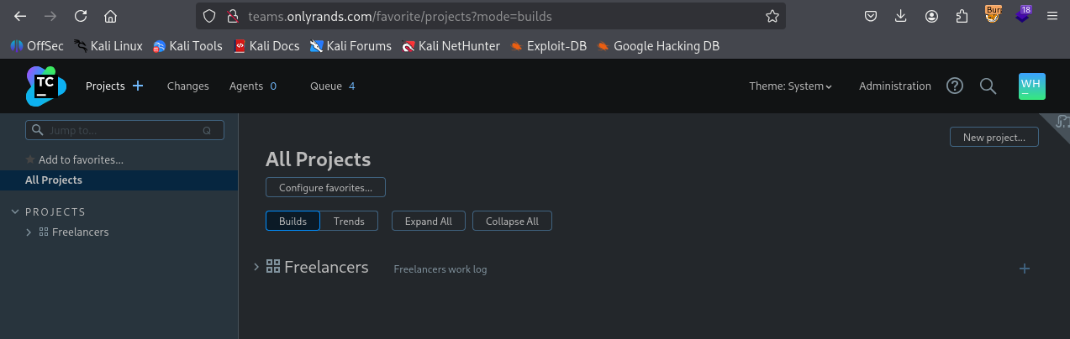Image resolution: width=1070 pixels, height=339 pixels.
Task: Expand Freelancers in sidebar tree
Action: point(29,232)
